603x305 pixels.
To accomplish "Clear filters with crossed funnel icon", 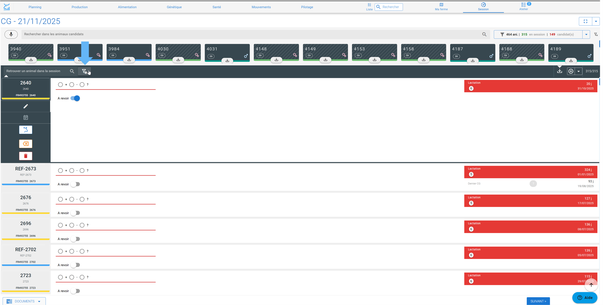I will tap(596, 34).
